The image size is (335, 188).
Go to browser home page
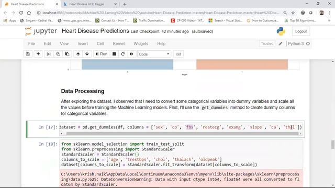pos(29,13)
